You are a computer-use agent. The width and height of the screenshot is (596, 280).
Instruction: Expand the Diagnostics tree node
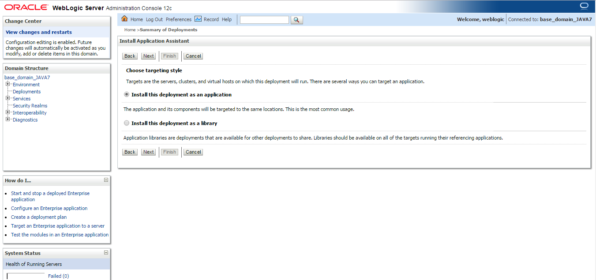coord(7,119)
